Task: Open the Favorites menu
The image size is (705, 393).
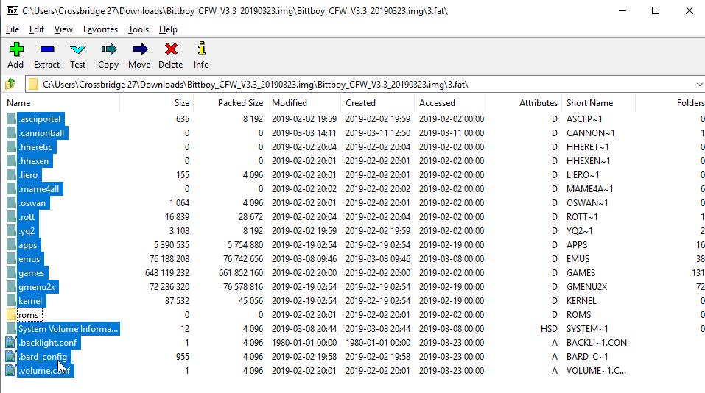Action: [x=100, y=29]
